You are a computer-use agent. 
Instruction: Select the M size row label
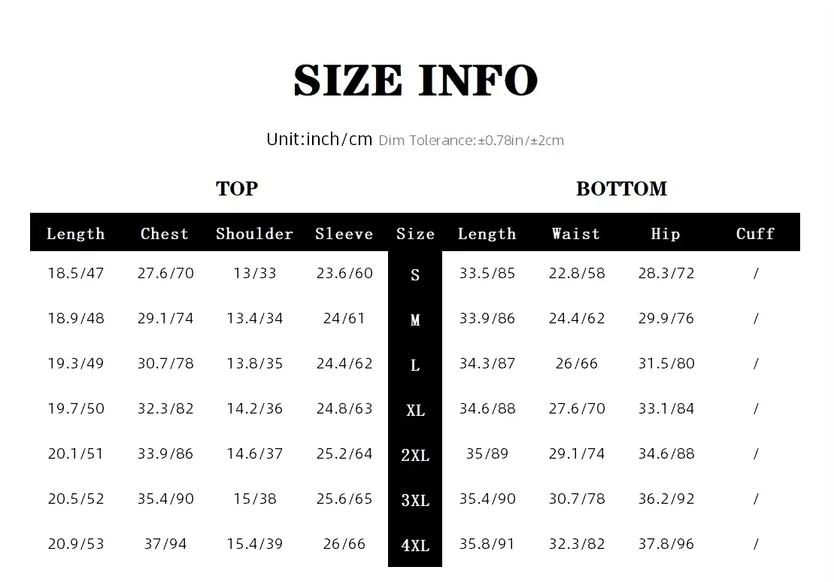(x=415, y=320)
